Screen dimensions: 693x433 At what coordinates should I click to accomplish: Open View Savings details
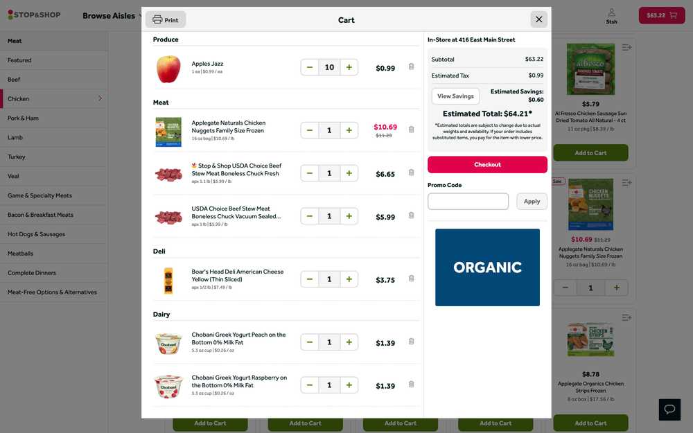click(455, 96)
